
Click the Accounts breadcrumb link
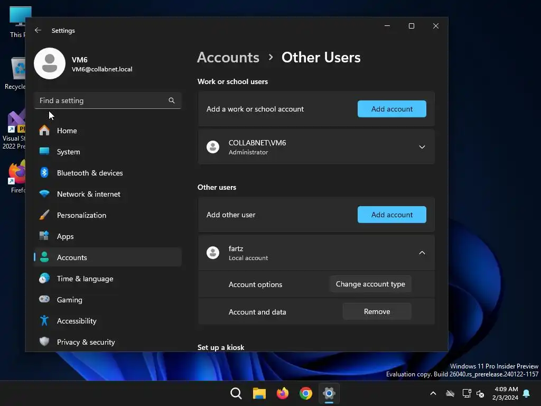pos(228,57)
